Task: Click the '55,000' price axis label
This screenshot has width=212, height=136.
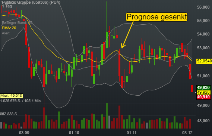Action: (x=203, y=21)
